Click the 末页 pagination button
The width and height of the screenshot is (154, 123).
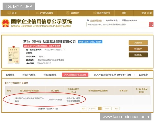(116, 108)
